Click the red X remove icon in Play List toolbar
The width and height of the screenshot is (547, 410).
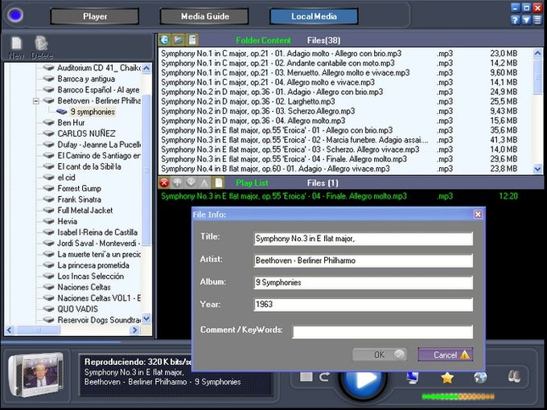pos(164,182)
